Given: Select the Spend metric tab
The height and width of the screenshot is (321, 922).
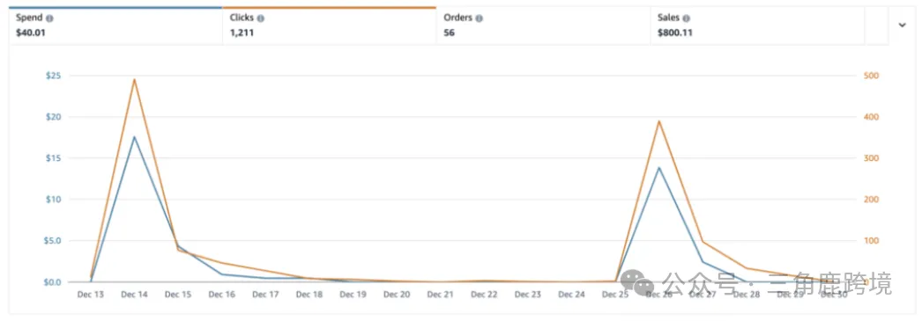Looking at the screenshot, I should tap(115, 26).
